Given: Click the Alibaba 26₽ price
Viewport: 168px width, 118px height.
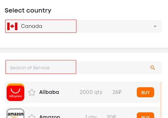Looking at the screenshot, I should coord(117,92).
